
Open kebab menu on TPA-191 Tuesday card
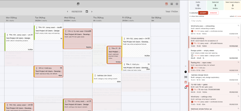click(36, 28)
